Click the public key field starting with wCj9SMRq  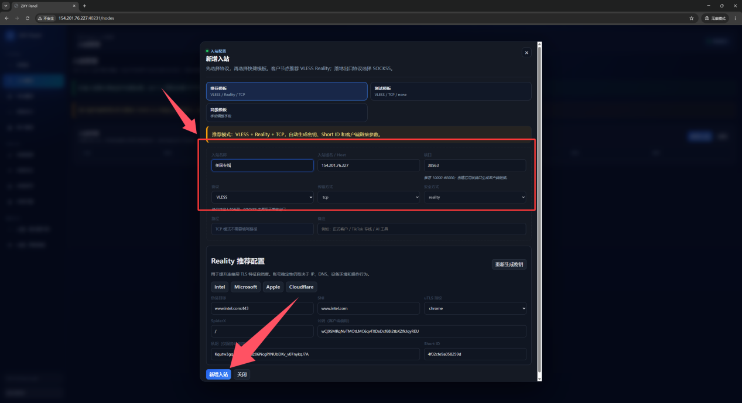pyautogui.click(x=422, y=332)
